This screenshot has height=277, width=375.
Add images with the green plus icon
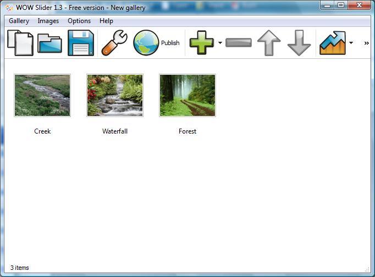pyautogui.click(x=202, y=43)
